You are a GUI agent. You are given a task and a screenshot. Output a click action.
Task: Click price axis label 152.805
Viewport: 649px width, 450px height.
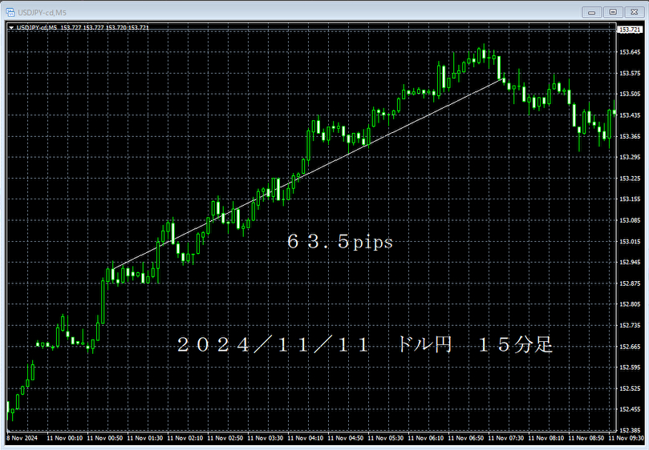coord(630,304)
